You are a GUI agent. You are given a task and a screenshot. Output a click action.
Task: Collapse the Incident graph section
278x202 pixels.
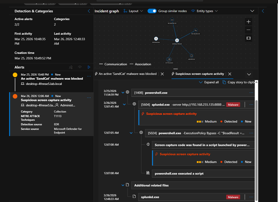coord(252,11)
